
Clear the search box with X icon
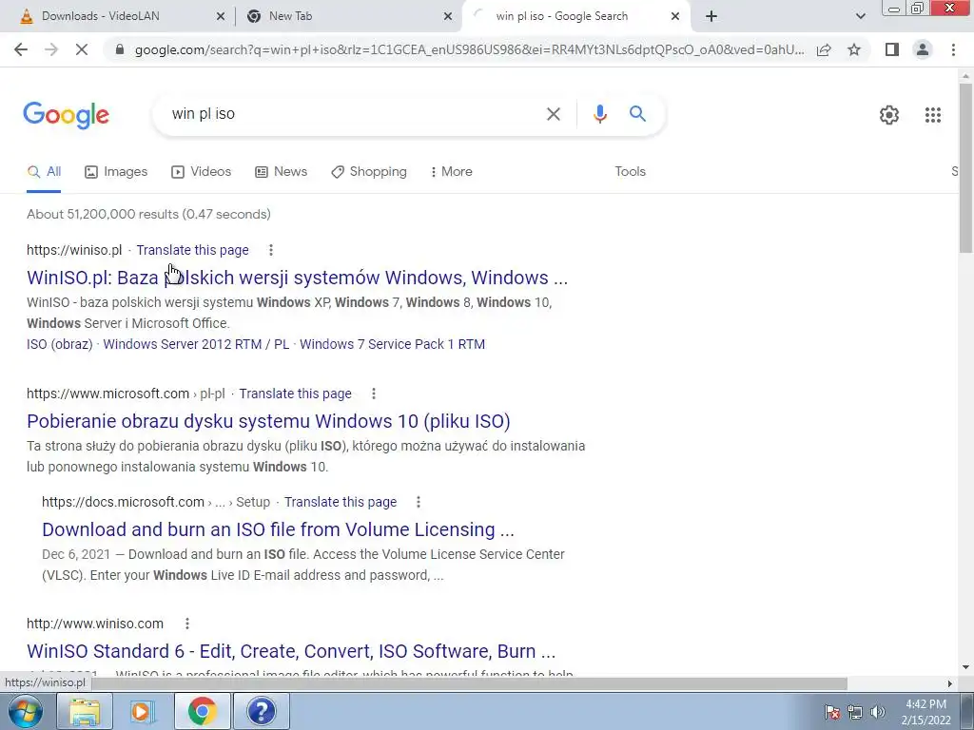pos(553,114)
